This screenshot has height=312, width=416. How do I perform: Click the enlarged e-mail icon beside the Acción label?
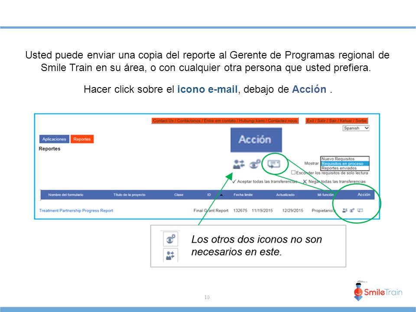[274, 164]
